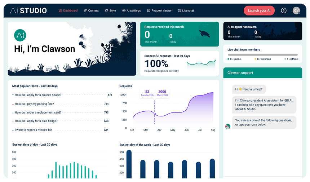Click the Clawson support chat header
Image resolution: width=310 pixels, height=182 pixels.
pyautogui.click(x=262, y=73)
